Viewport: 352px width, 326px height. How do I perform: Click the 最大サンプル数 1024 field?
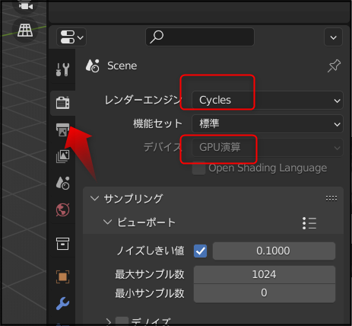265,274
